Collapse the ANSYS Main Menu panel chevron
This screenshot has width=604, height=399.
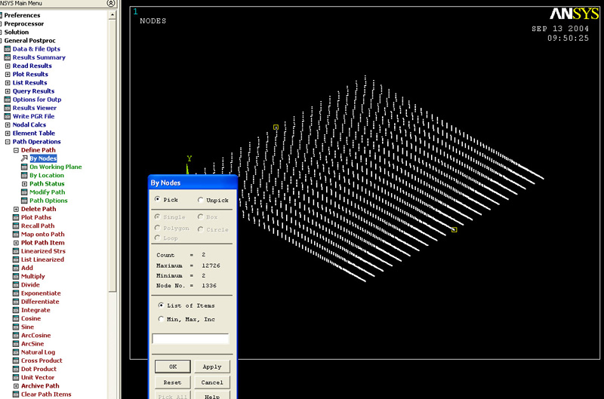(x=111, y=4)
